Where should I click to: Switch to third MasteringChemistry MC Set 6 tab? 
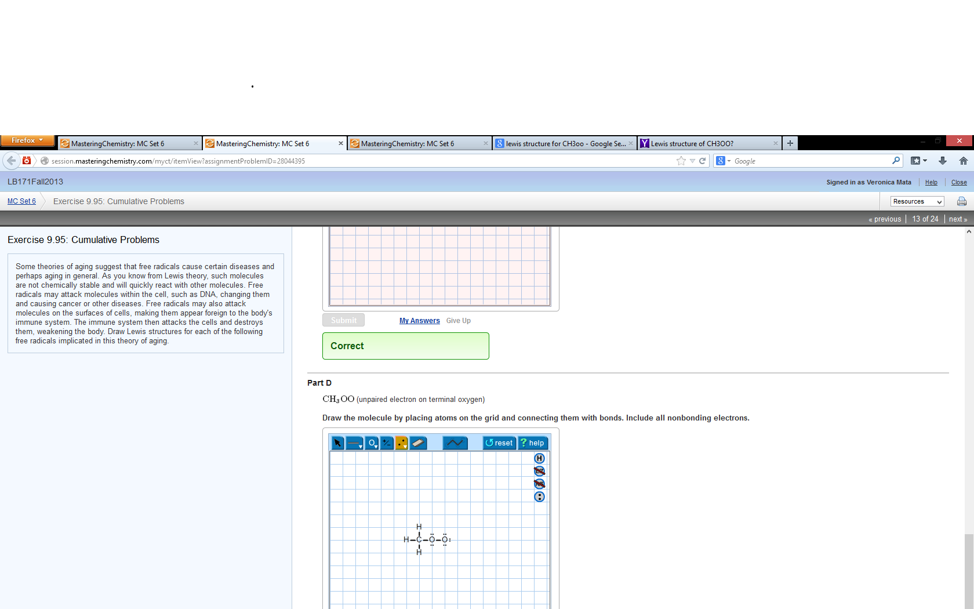tap(420, 143)
